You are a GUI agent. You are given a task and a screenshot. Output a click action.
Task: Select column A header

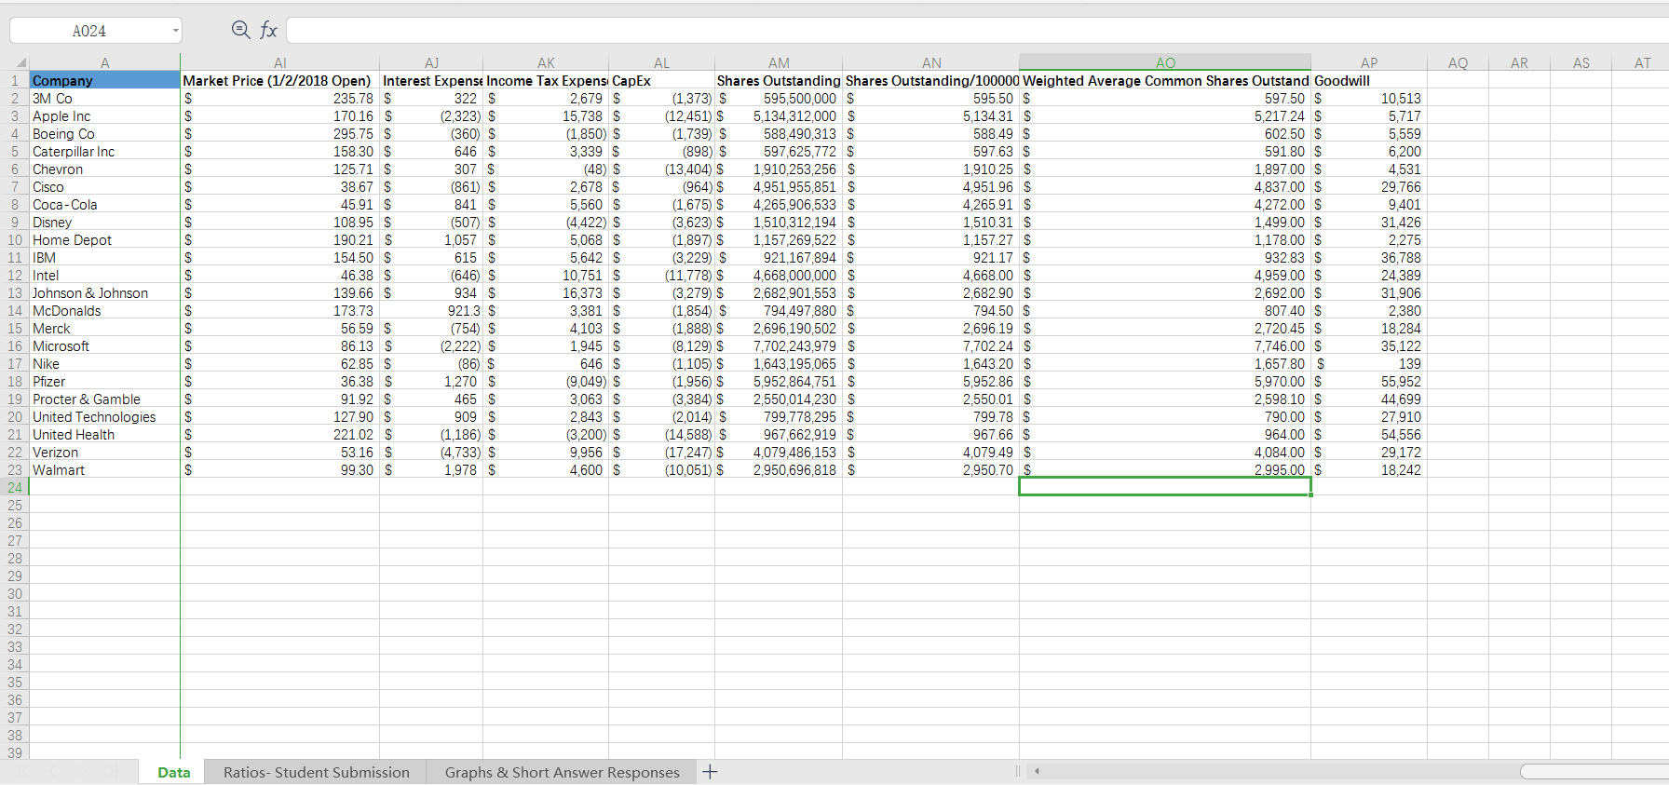coord(105,62)
